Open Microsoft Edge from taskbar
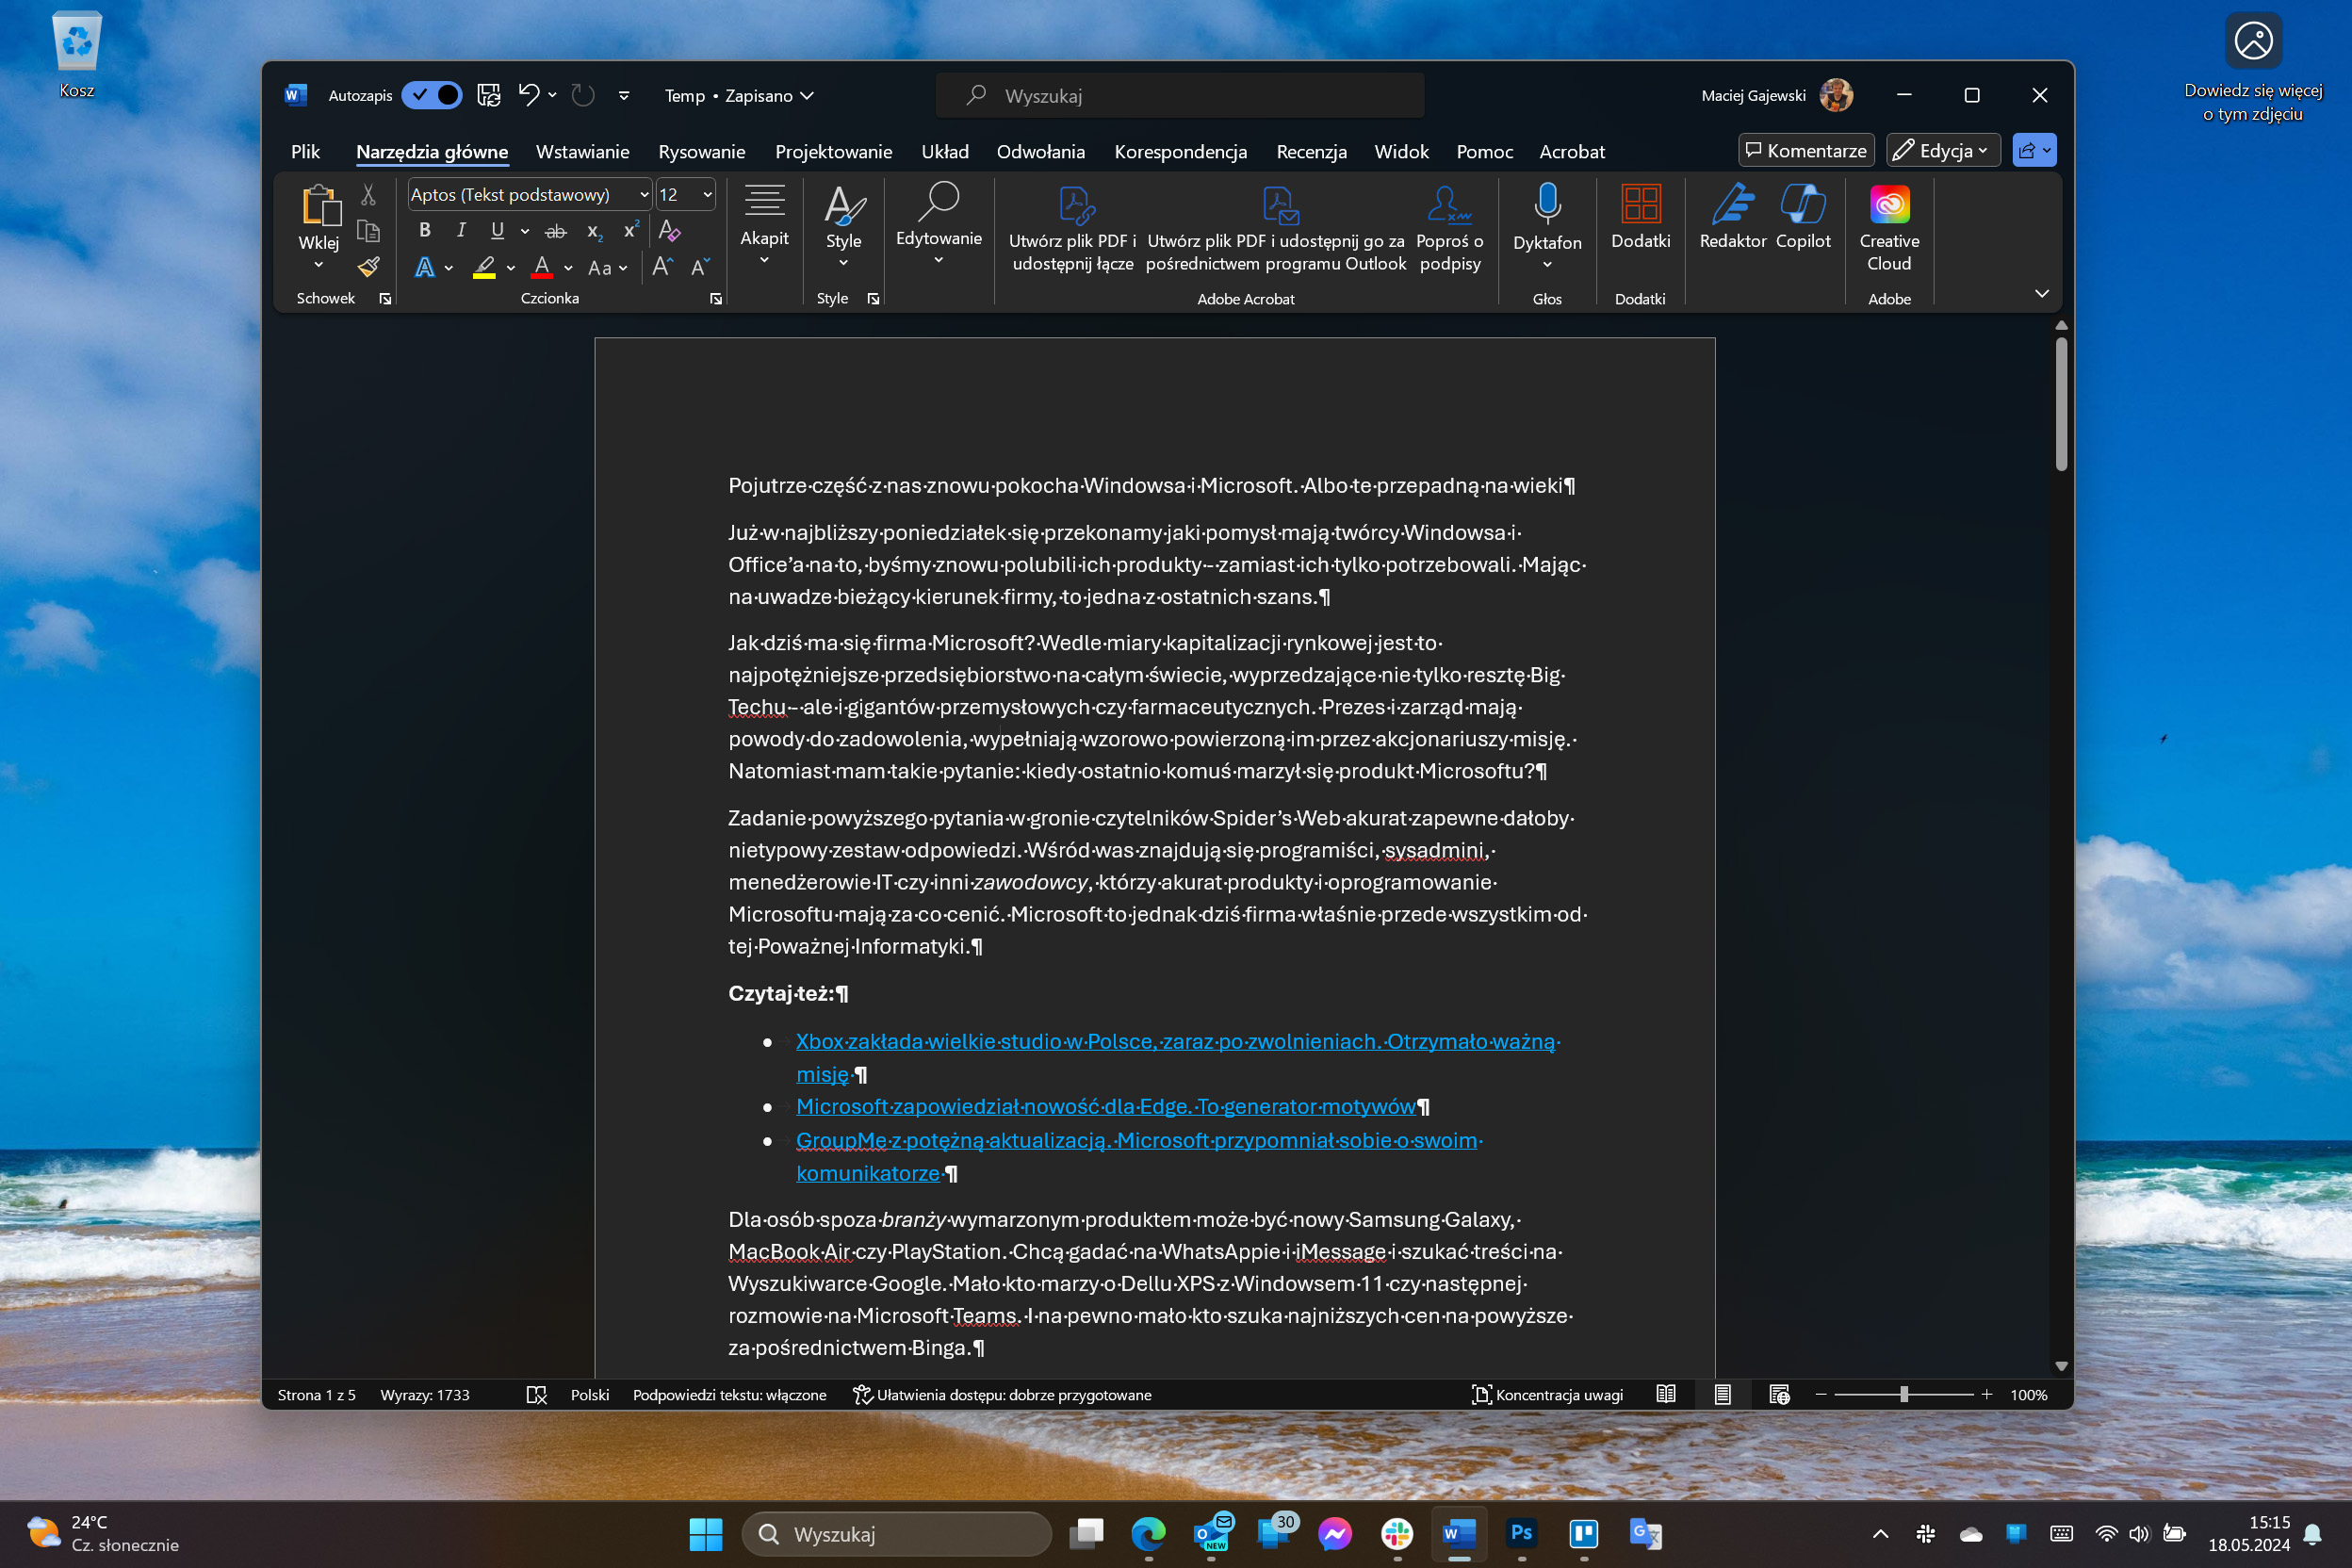 point(1148,1533)
